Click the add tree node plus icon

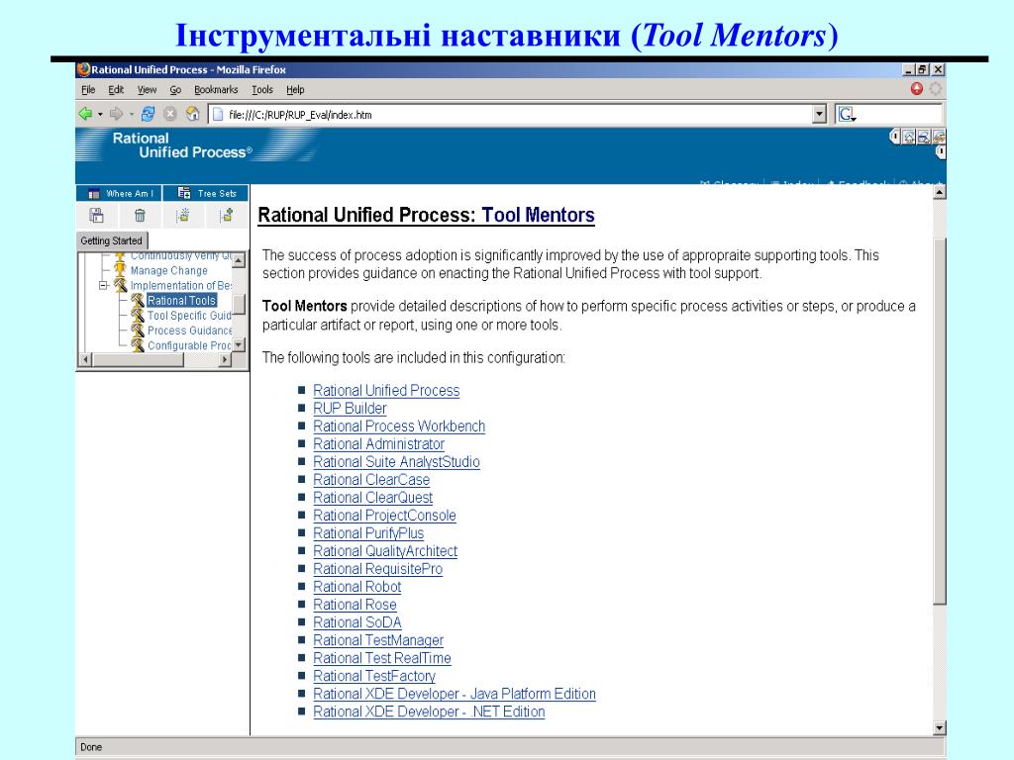(x=227, y=215)
